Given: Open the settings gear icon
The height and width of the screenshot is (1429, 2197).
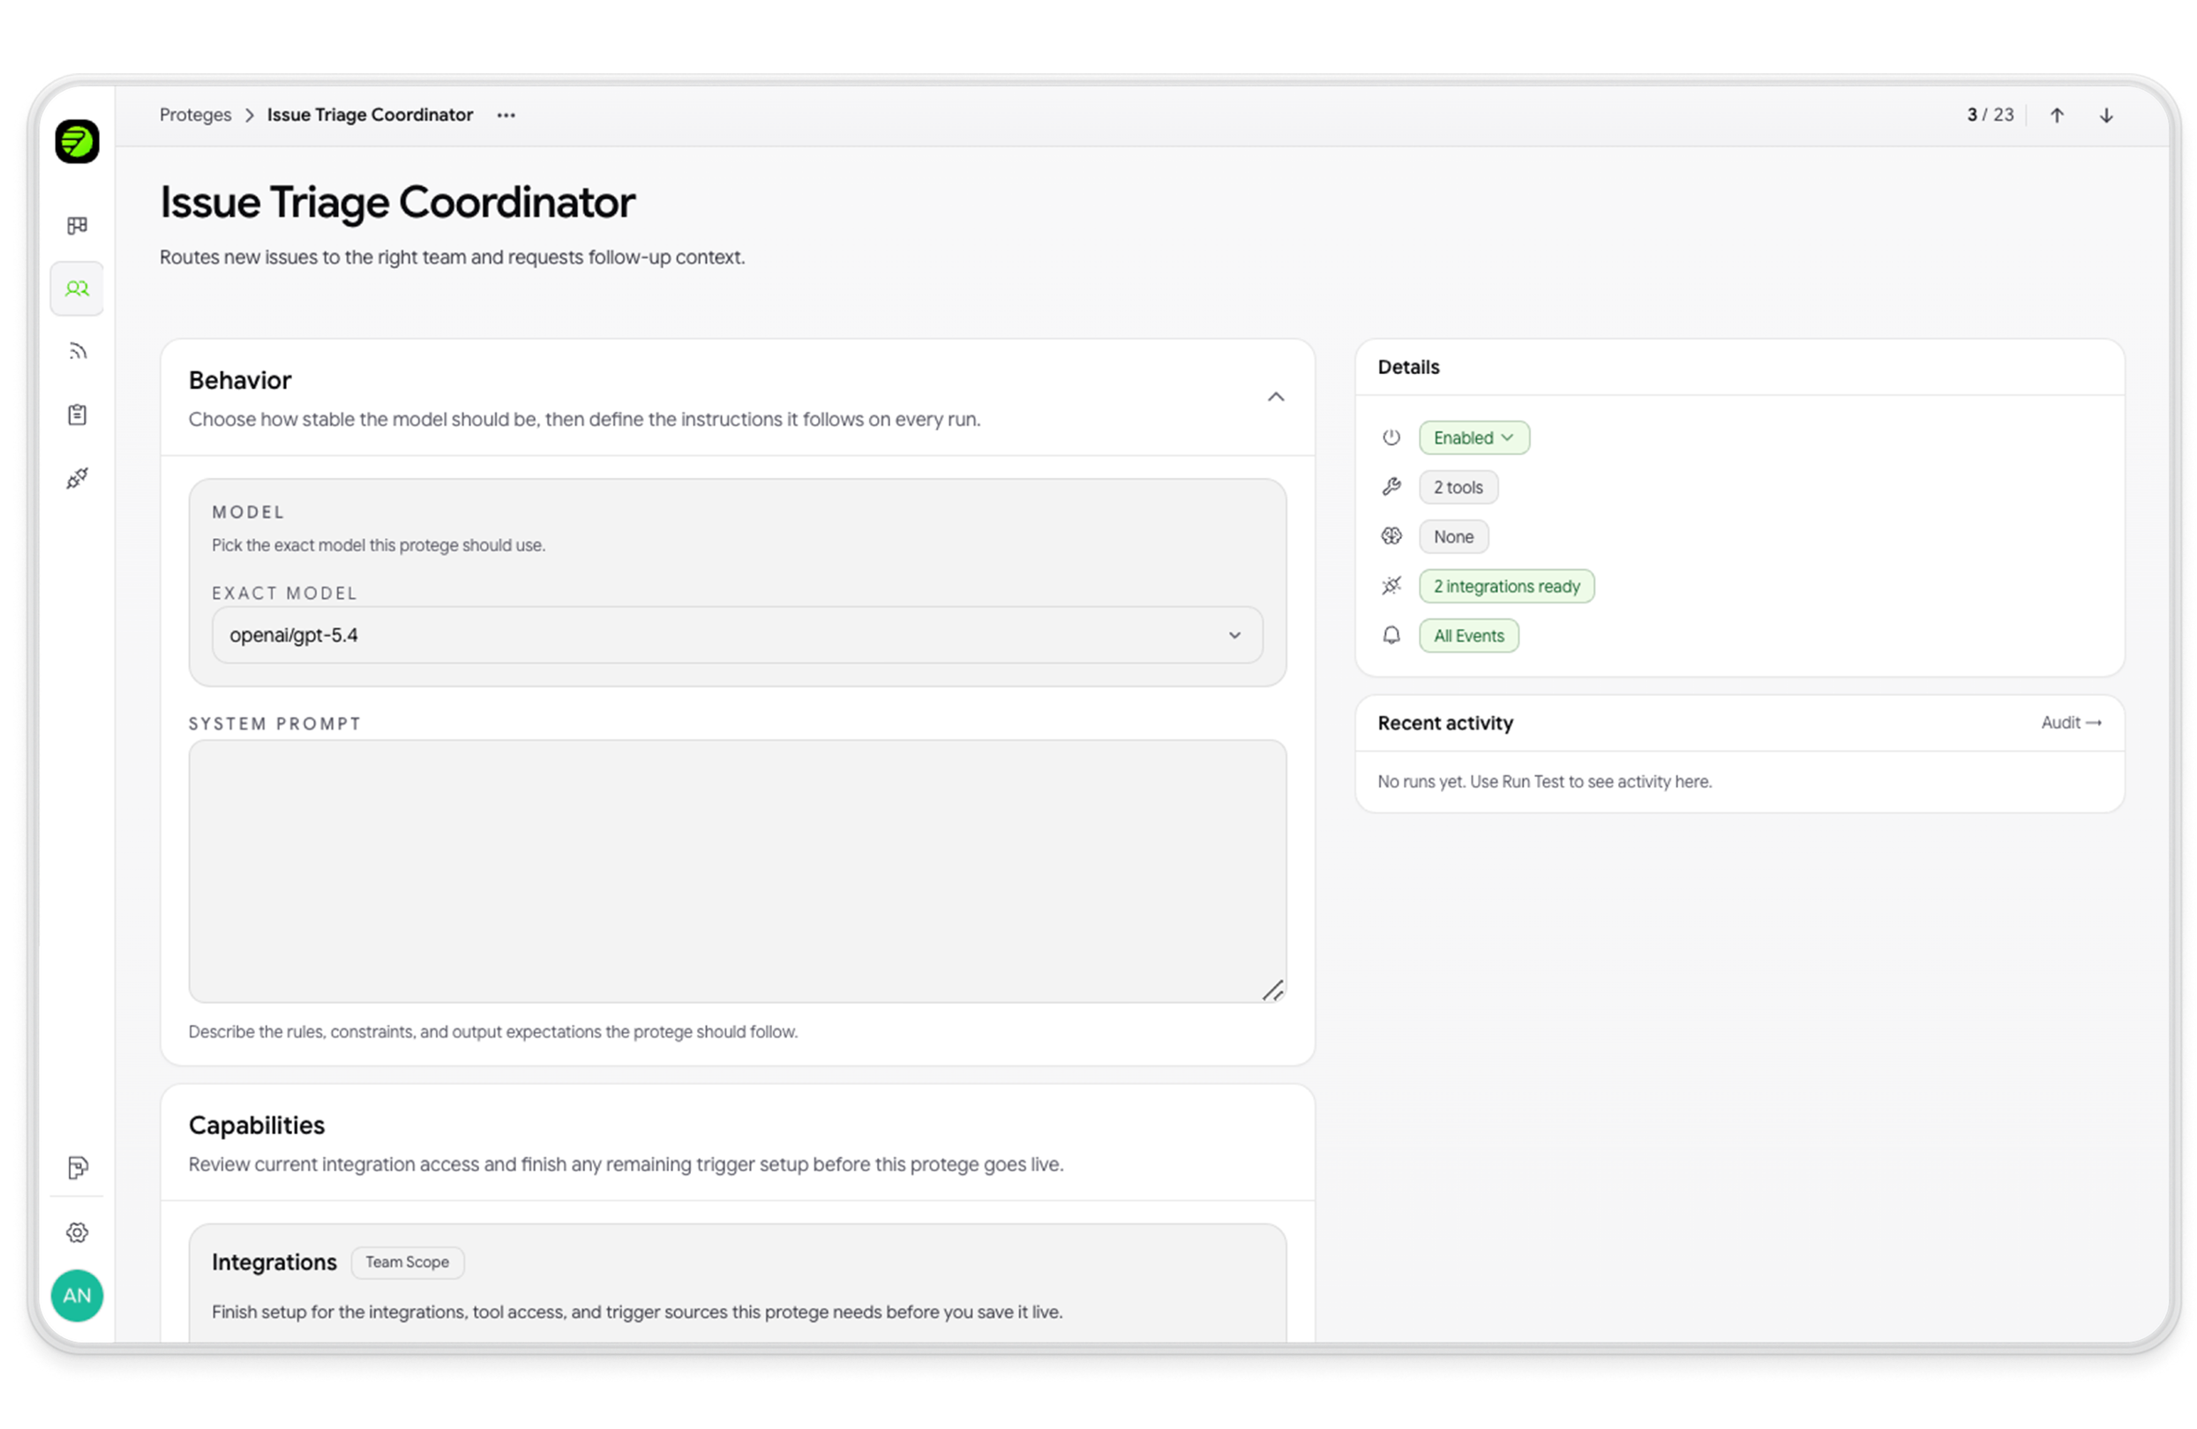Looking at the screenshot, I should pyautogui.click(x=78, y=1233).
